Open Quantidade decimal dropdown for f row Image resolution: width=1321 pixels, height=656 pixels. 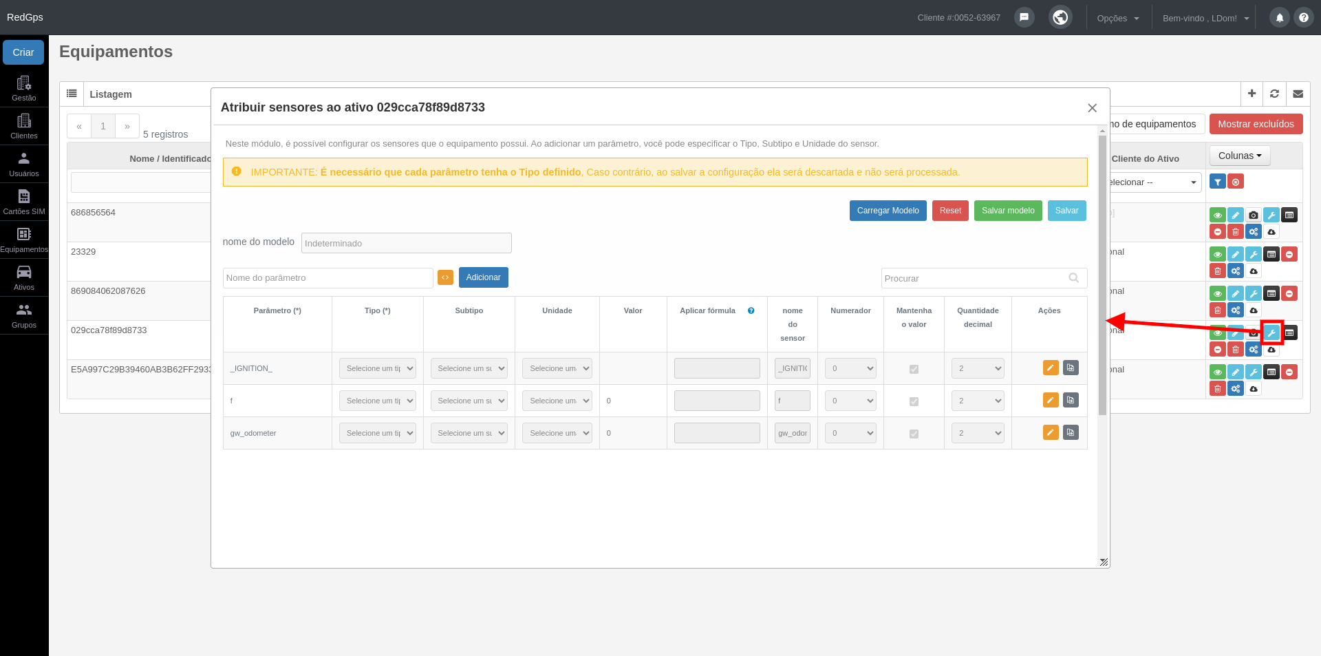coord(978,401)
